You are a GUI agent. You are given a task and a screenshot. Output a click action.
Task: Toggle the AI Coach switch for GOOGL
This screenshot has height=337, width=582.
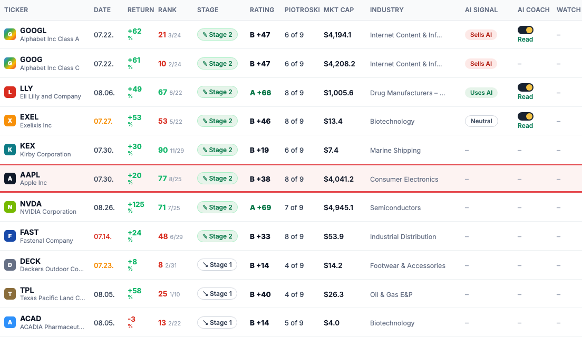point(526,30)
